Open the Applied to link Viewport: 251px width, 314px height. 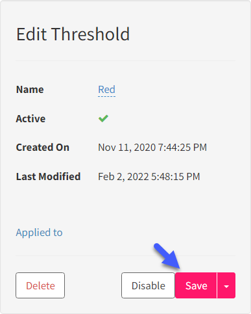(x=39, y=233)
